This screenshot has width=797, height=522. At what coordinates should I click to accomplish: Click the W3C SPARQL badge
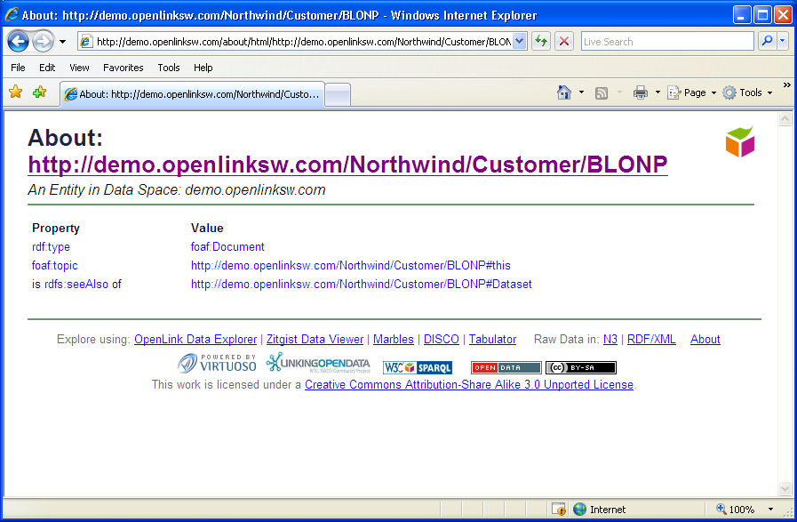click(418, 367)
